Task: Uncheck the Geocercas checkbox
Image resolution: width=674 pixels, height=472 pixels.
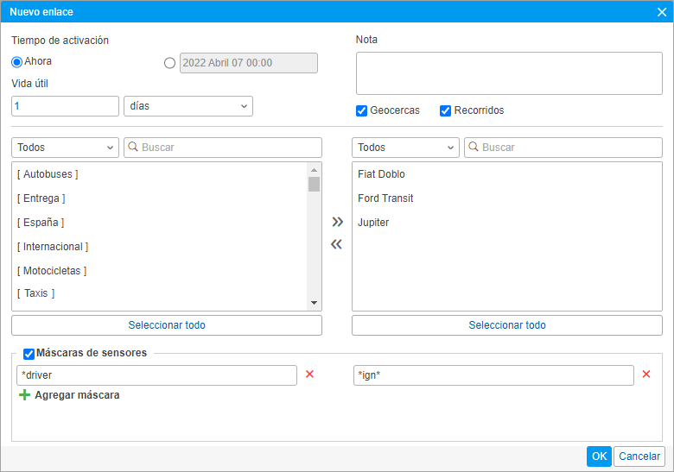Action: pos(361,110)
